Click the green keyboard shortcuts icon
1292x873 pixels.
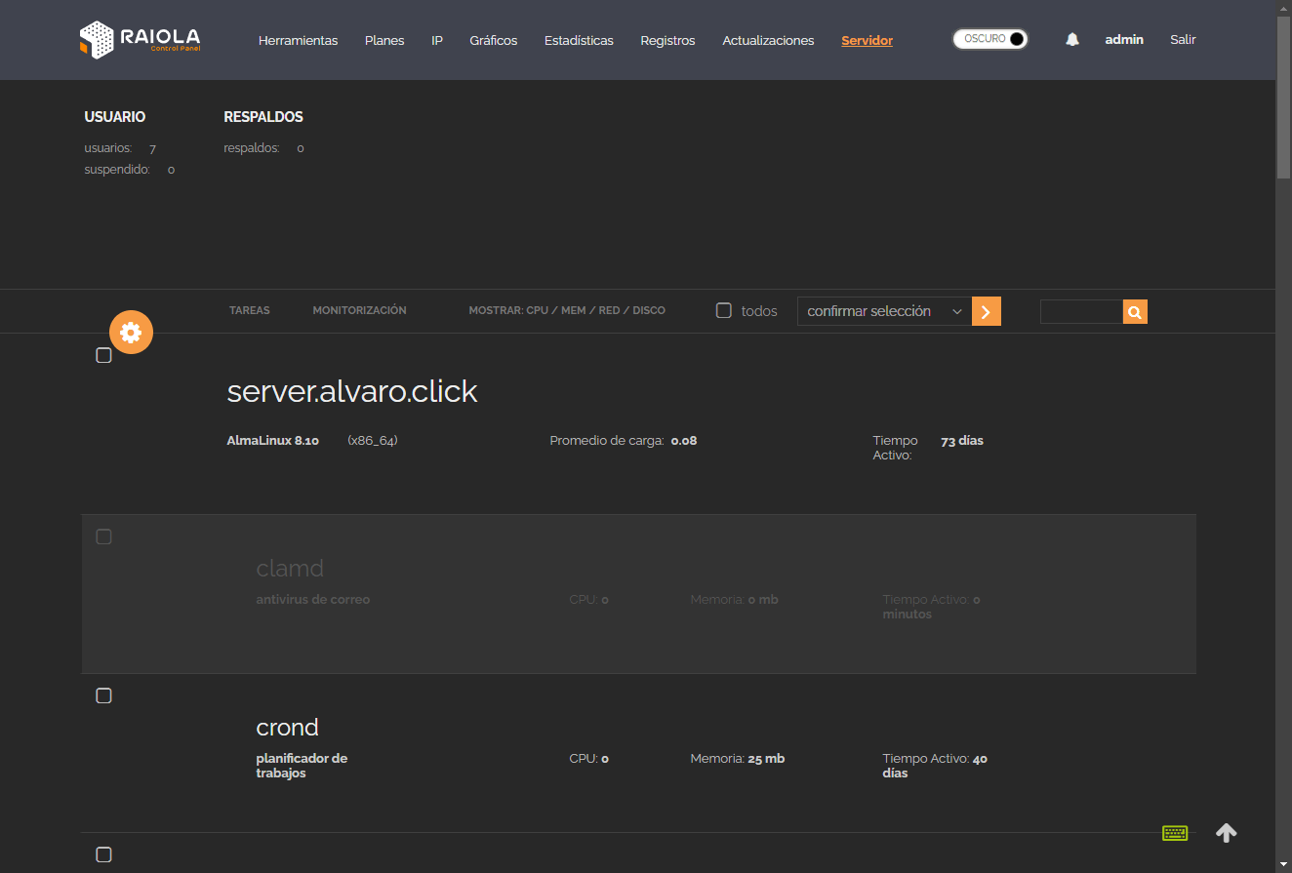(1175, 833)
